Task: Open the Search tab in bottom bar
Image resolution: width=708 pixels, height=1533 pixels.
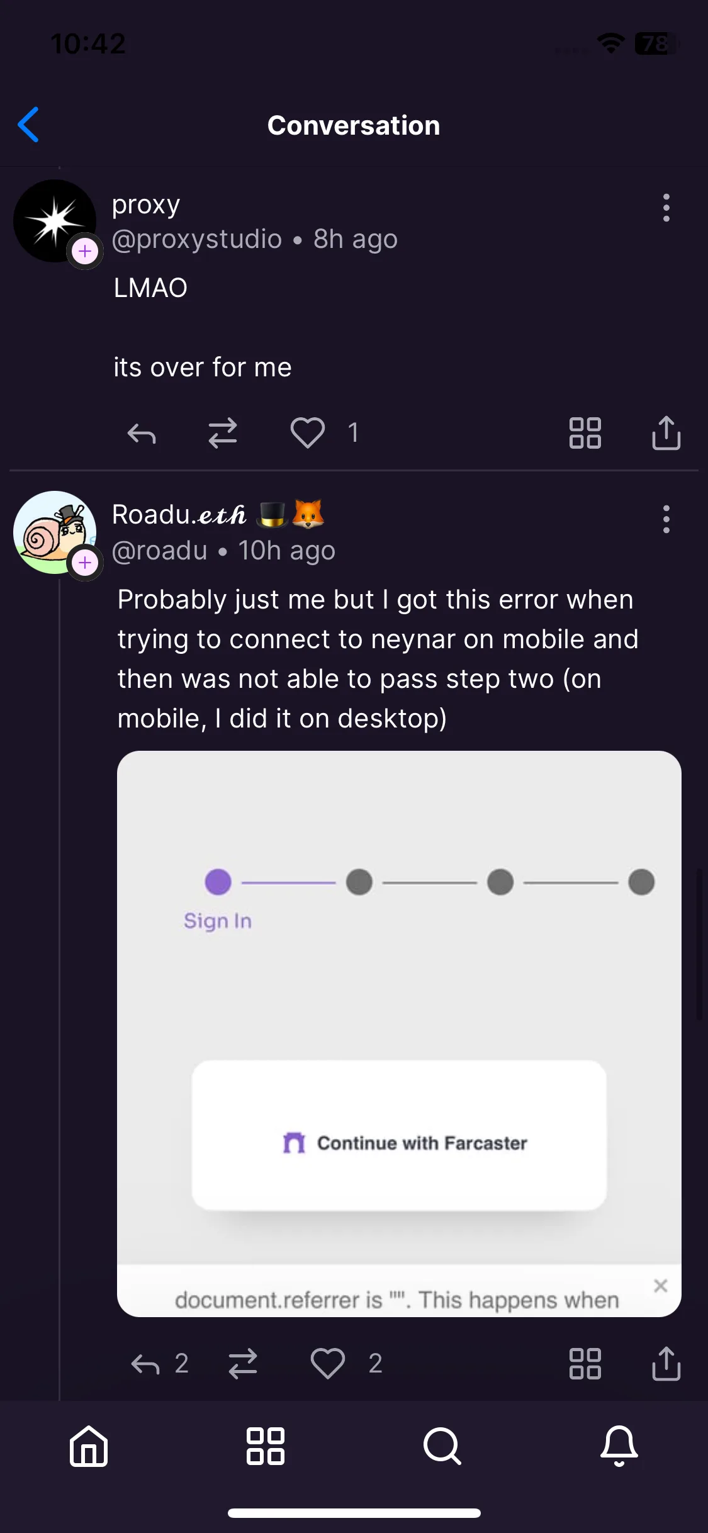Action: click(442, 1446)
